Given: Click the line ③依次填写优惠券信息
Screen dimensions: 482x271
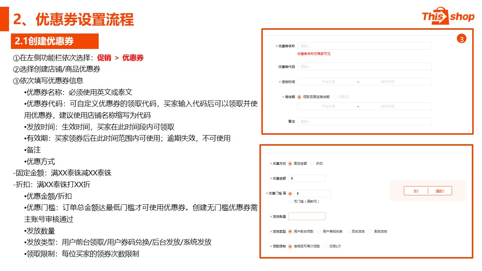Looking at the screenshot, I should 48,81.
